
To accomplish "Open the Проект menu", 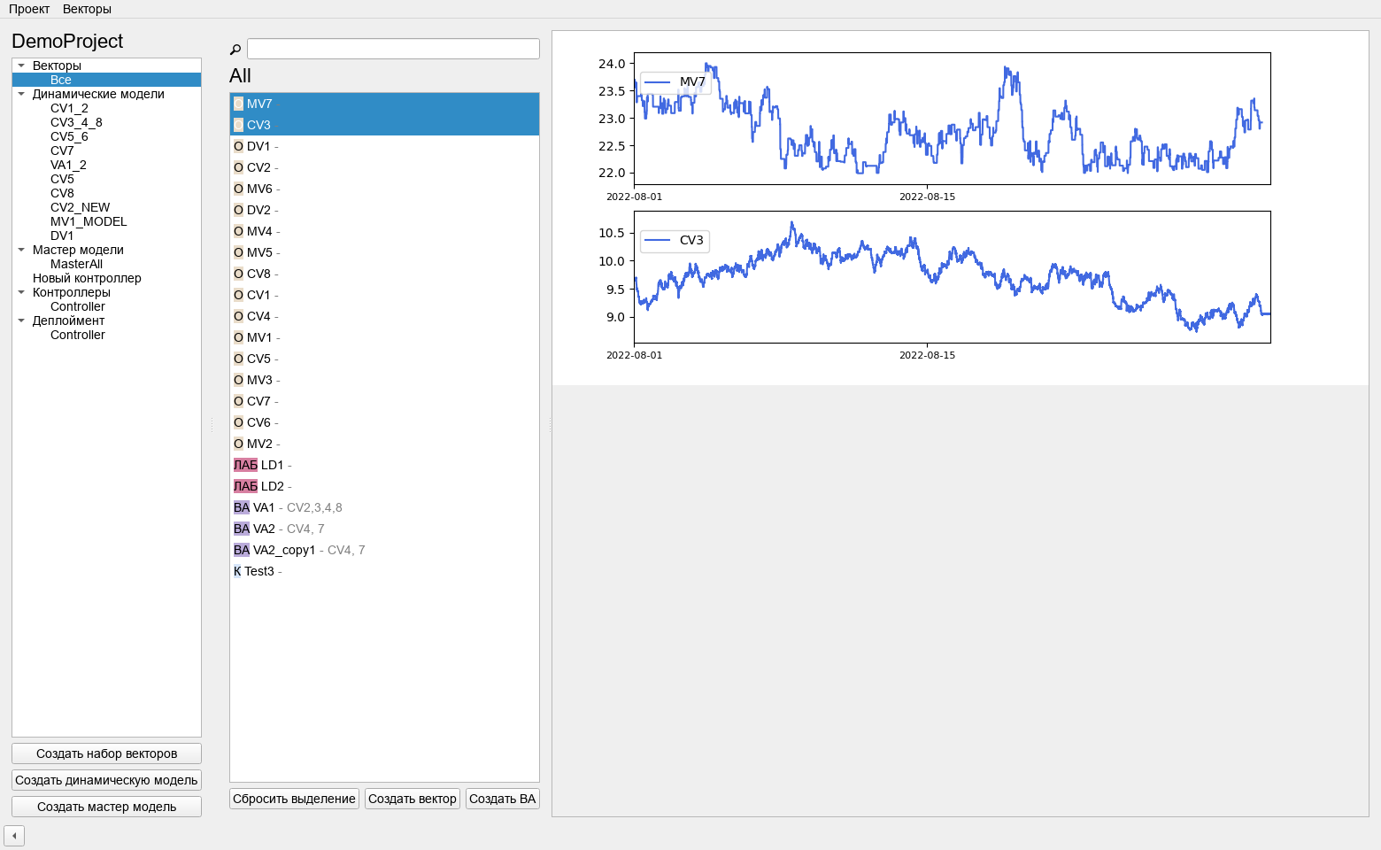I will (29, 9).
